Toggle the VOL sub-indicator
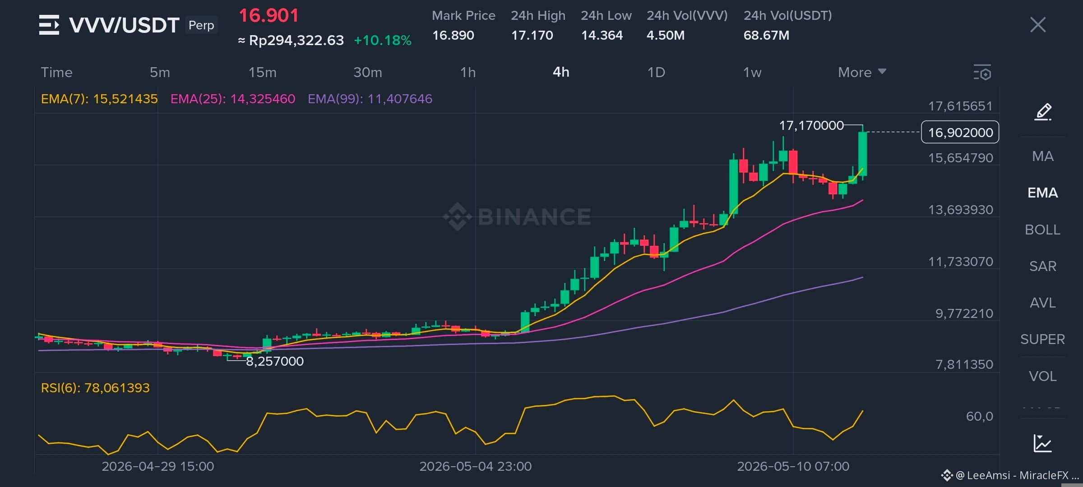The image size is (1083, 487). pos(1043,376)
